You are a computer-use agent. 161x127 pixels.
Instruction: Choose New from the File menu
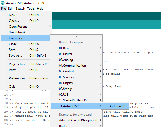click(26, 15)
